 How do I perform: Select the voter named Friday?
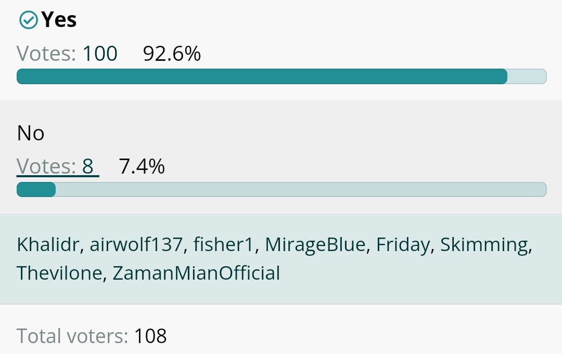402,245
